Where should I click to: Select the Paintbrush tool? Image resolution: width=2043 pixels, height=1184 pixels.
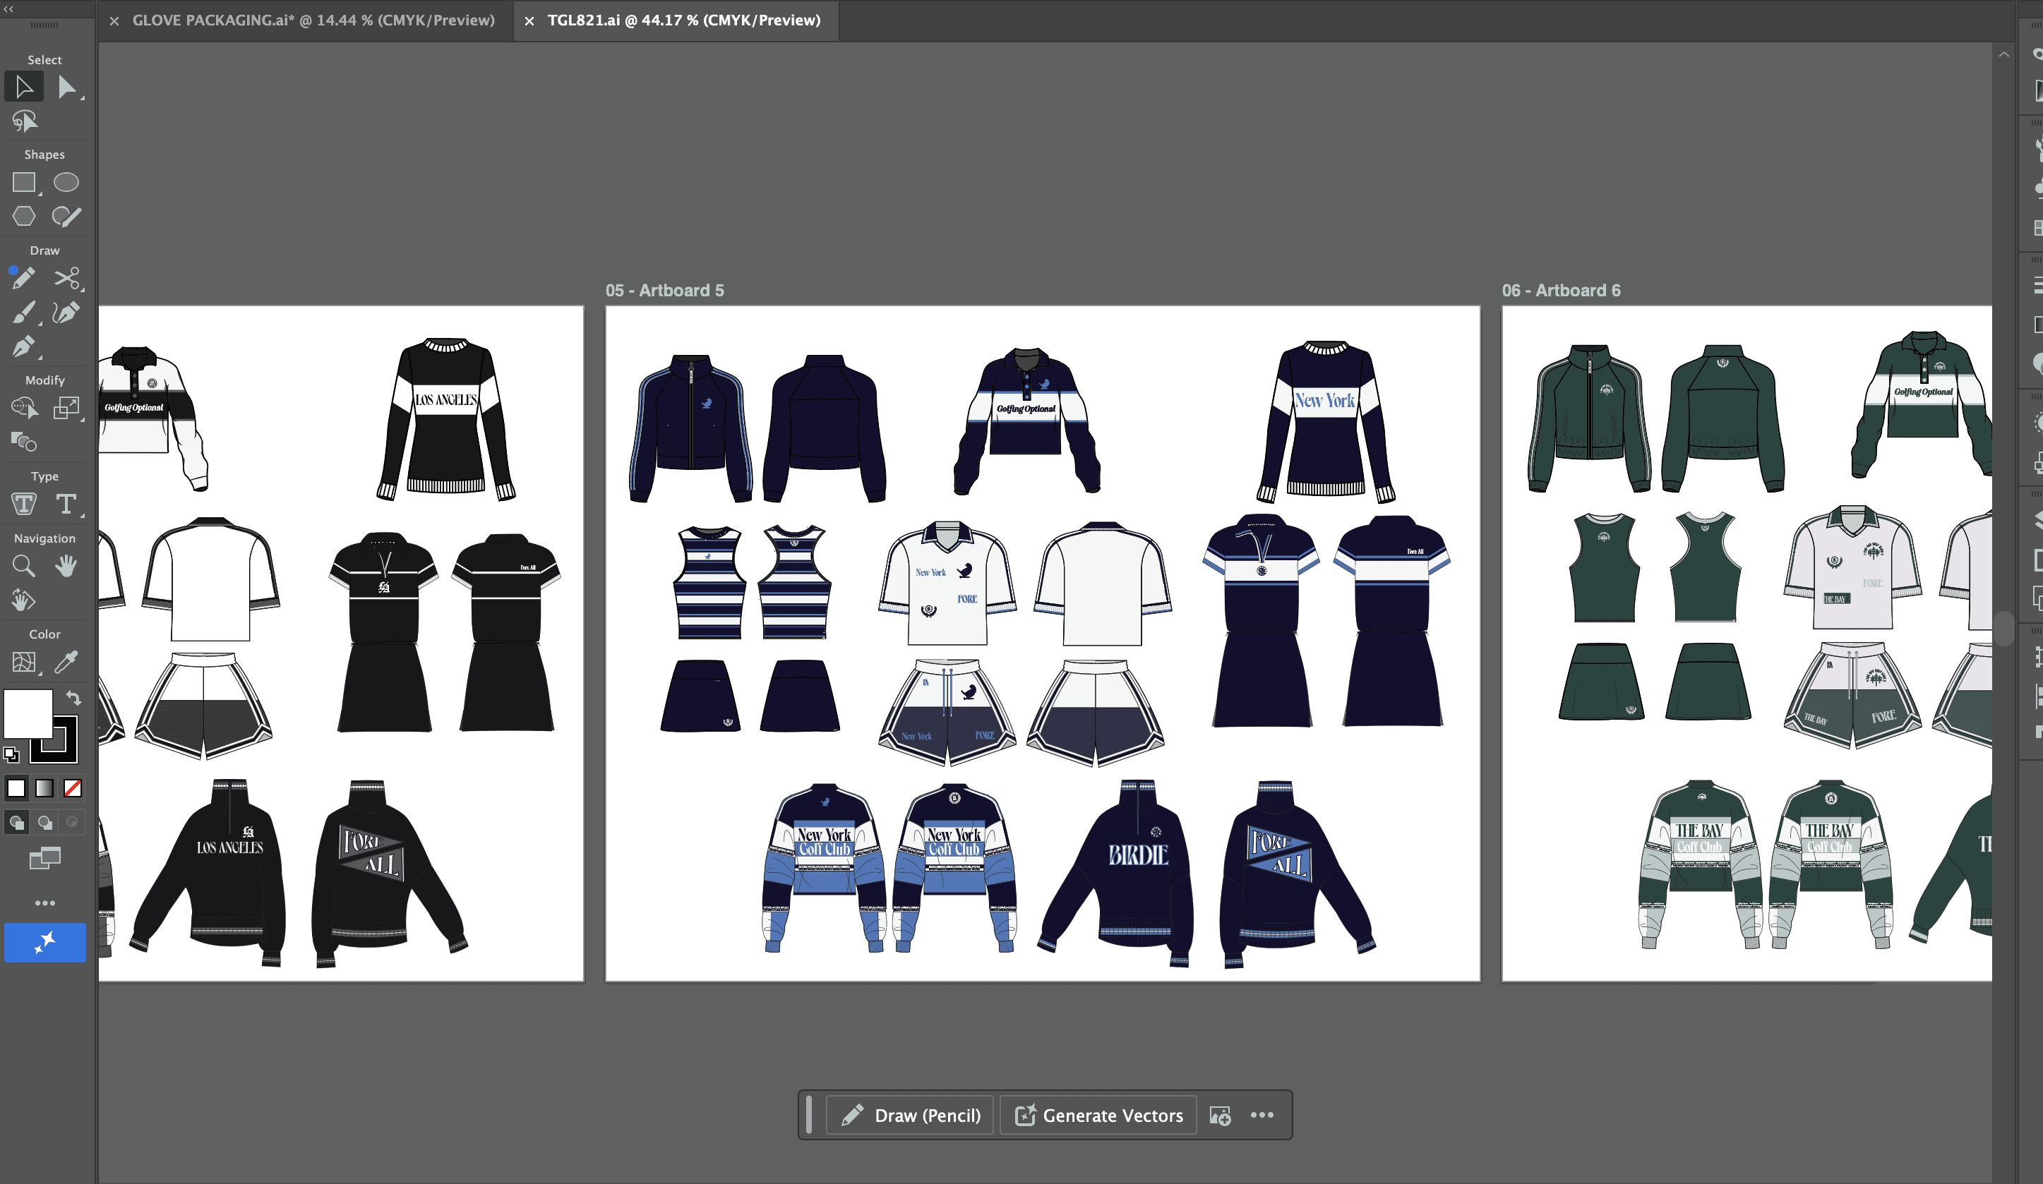click(23, 313)
